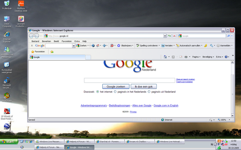Open the Extra dropdown in command bar
Viewport: 241px width, 150px height.
point(220,57)
